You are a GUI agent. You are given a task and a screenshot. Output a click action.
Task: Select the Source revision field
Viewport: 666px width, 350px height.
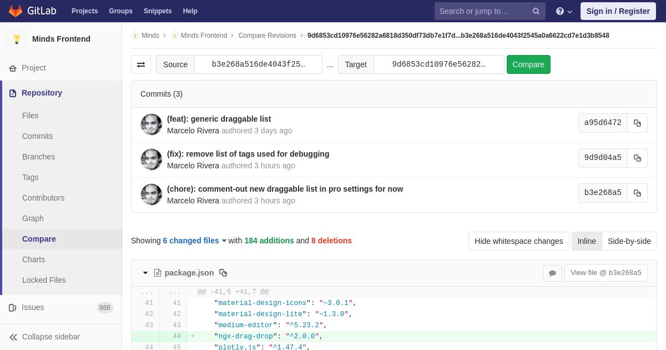(259, 64)
